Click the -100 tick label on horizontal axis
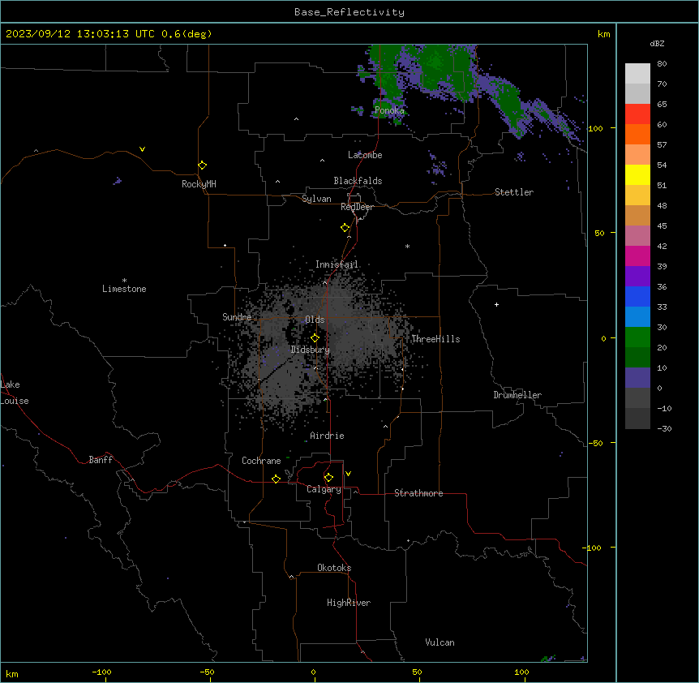 tap(101, 672)
